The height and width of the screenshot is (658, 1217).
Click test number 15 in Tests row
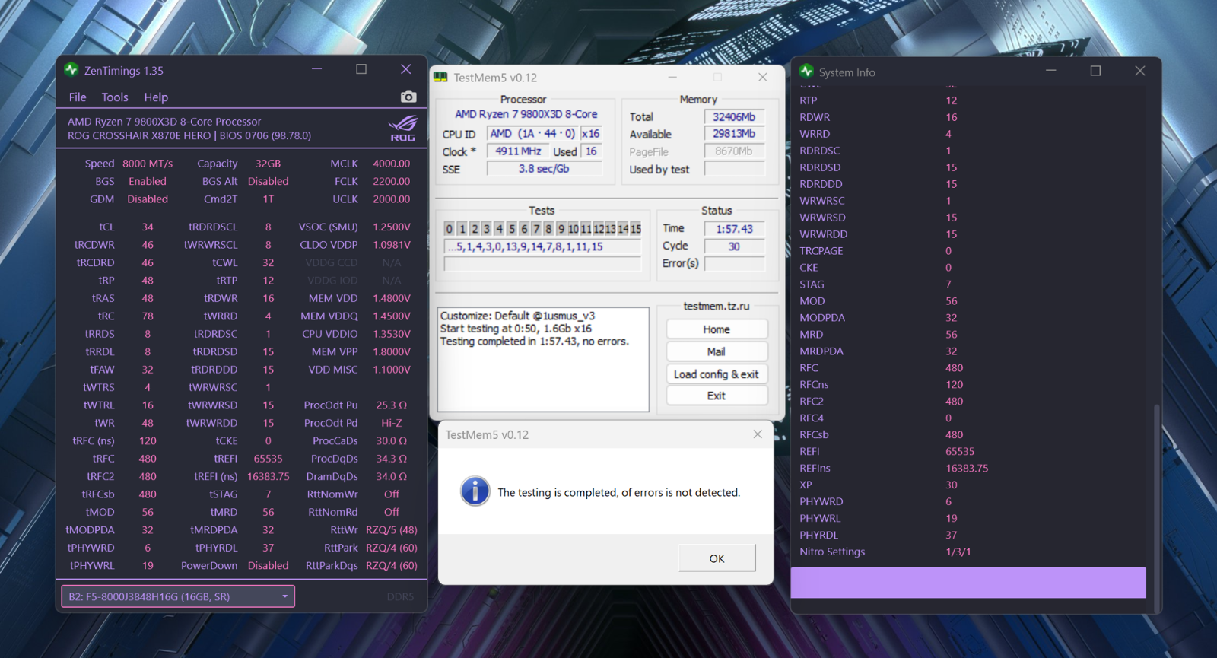click(635, 229)
